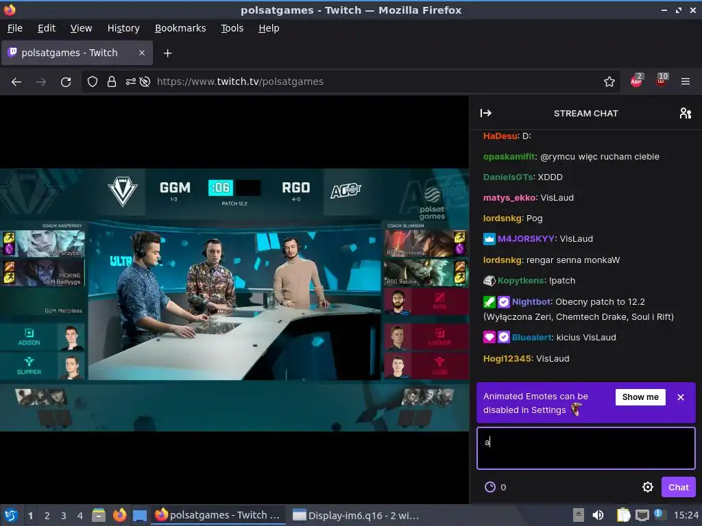702x526 pixels.
Task: Click the update notifier tray icon
Action: point(660,515)
